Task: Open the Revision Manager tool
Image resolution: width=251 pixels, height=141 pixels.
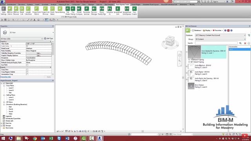Action: point(94,11)
